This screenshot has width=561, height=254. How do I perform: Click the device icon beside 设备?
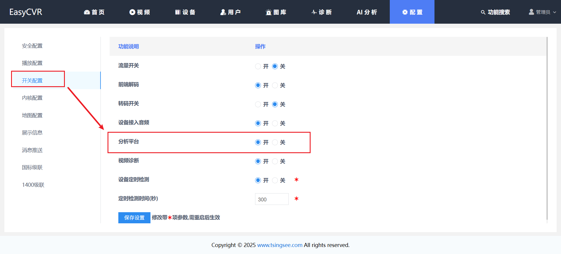click(178, 12)
